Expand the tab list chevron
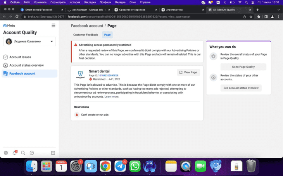 coord(278,10)
